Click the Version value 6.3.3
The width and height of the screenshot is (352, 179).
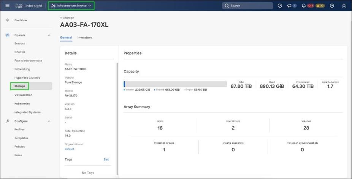[68, 109]
